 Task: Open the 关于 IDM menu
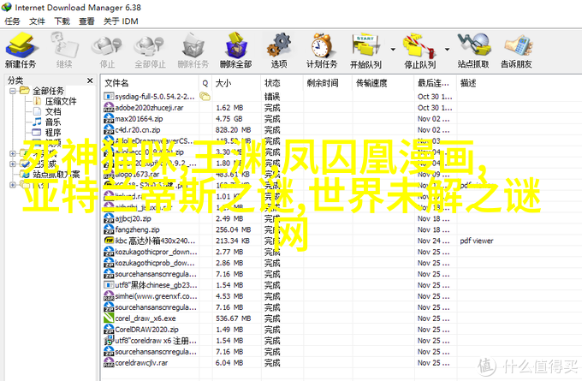(121, 21)
